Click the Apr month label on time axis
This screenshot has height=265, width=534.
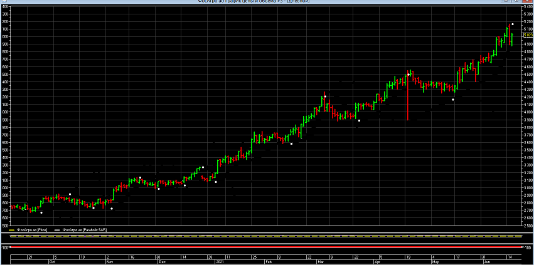[377, 262]
